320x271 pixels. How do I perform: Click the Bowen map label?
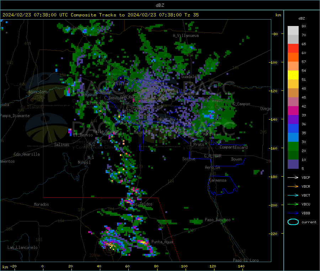click(236, 159)
